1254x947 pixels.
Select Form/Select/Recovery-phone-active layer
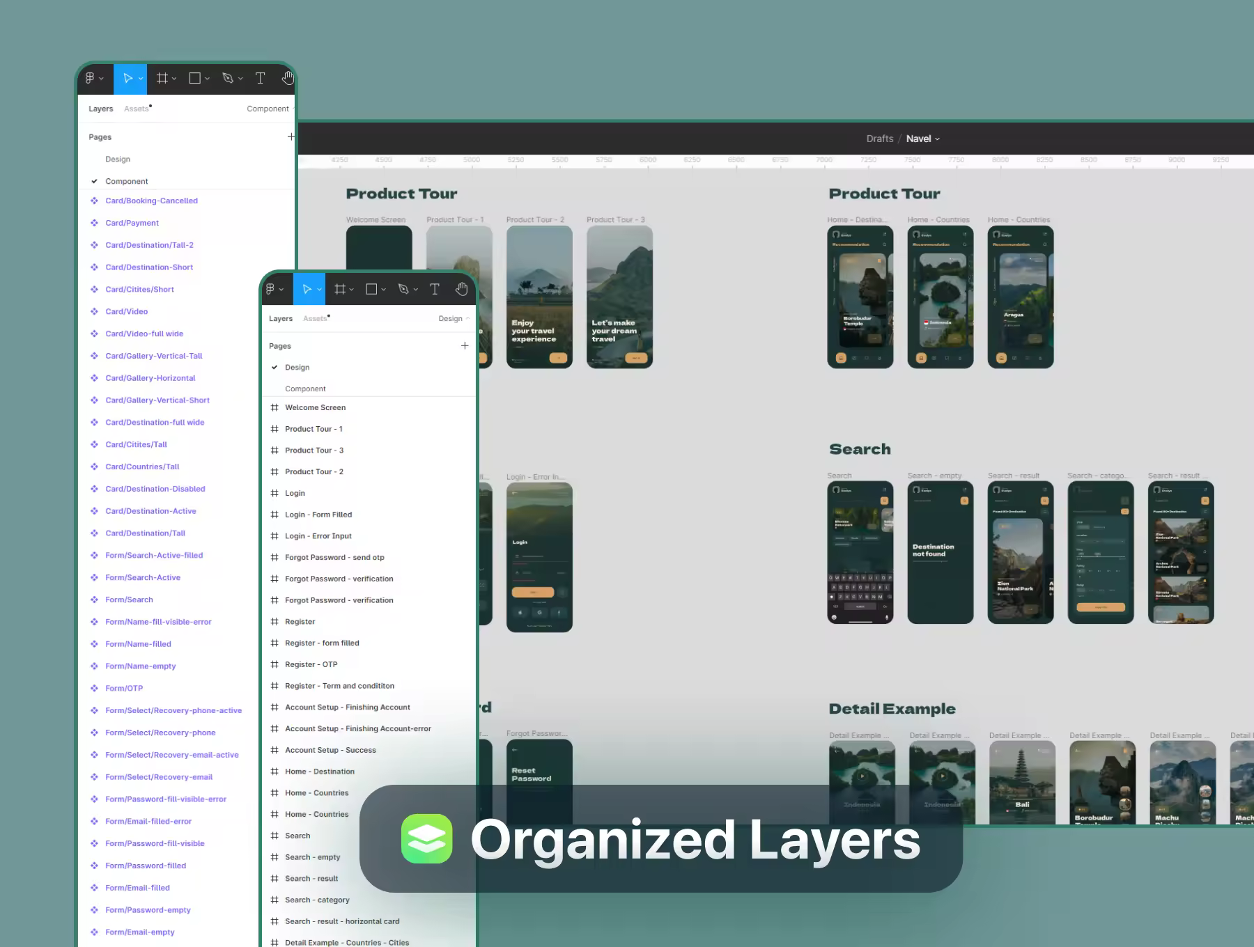pos(173,710)
